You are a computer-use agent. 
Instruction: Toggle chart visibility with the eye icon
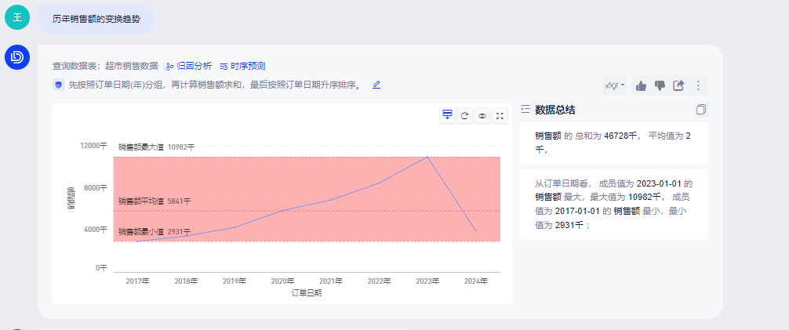(482, 115)
